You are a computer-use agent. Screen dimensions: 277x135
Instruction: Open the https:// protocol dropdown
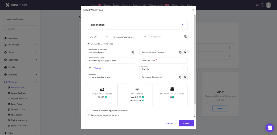click(x=99, y=37)
